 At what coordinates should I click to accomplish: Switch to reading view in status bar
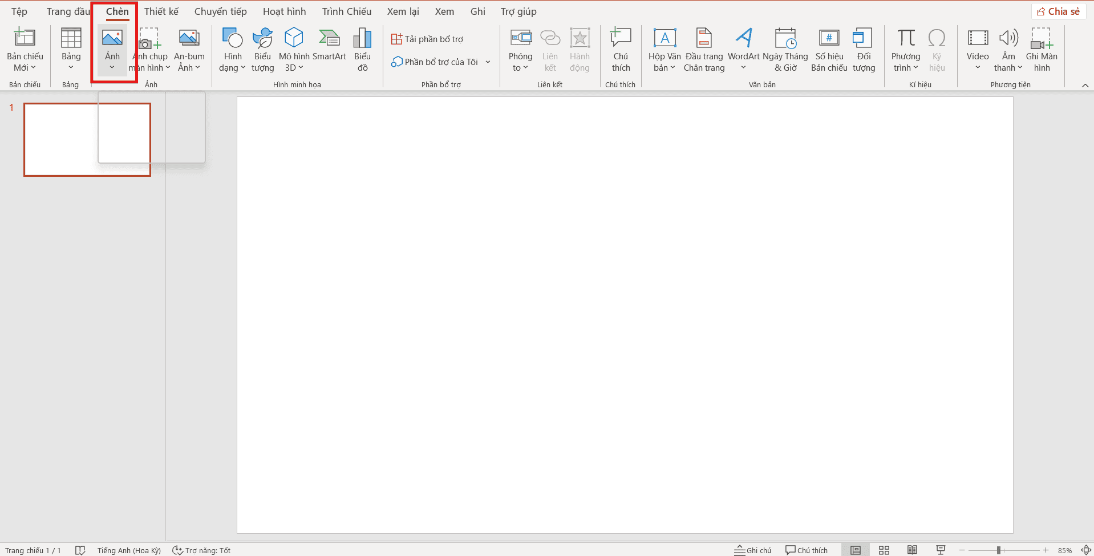(912, 550)
